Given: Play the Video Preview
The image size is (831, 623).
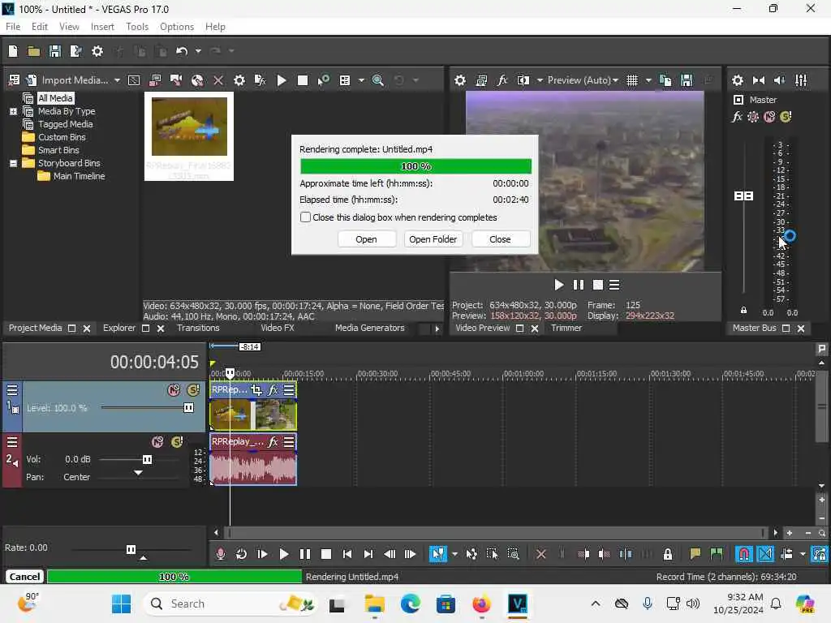Looking at the screenshot, I should coord(558,285).
